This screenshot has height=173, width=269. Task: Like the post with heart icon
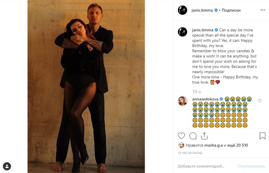click(x=181, y=136)
